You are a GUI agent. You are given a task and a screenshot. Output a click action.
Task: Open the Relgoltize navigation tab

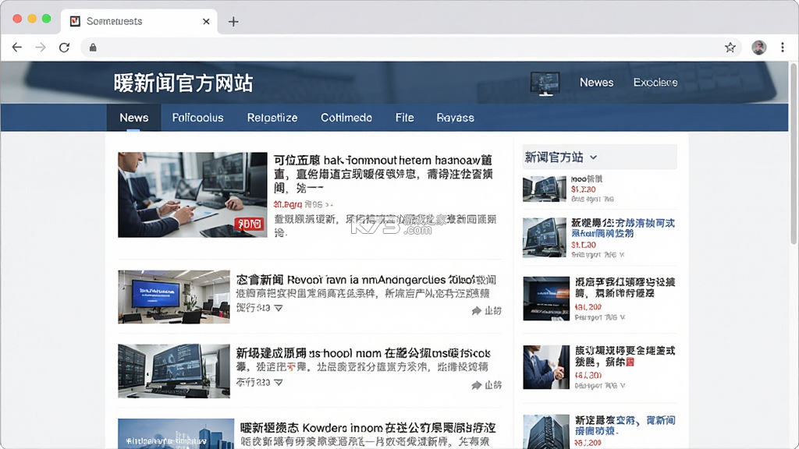pos(272,118)
